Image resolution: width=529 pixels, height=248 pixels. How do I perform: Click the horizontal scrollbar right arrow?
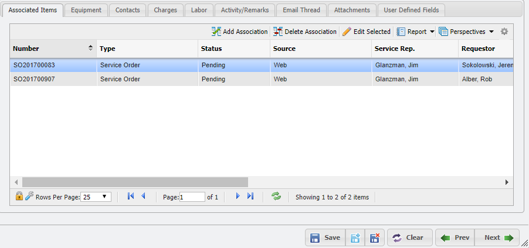coord(507,182)
